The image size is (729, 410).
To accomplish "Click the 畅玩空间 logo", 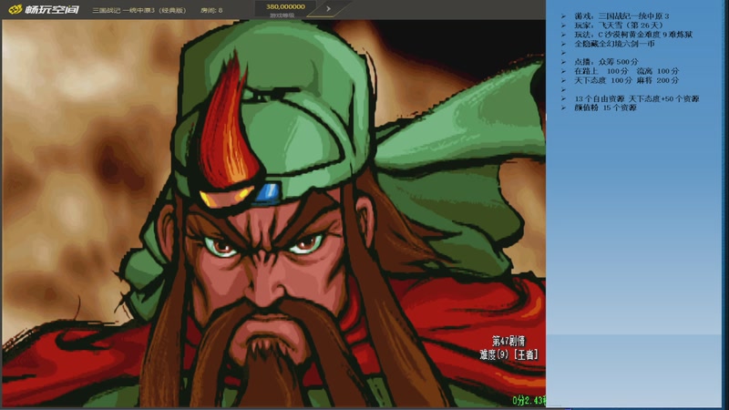I will tap(44, 9).
